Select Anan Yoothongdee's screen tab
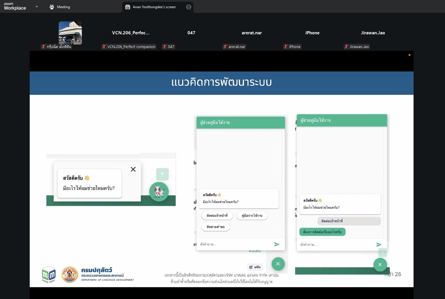 click(x=154, y=7)
